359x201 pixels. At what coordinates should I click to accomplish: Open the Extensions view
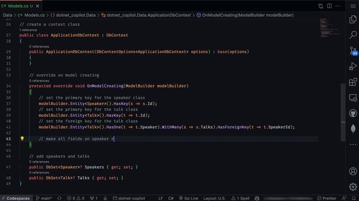point(353,82)
